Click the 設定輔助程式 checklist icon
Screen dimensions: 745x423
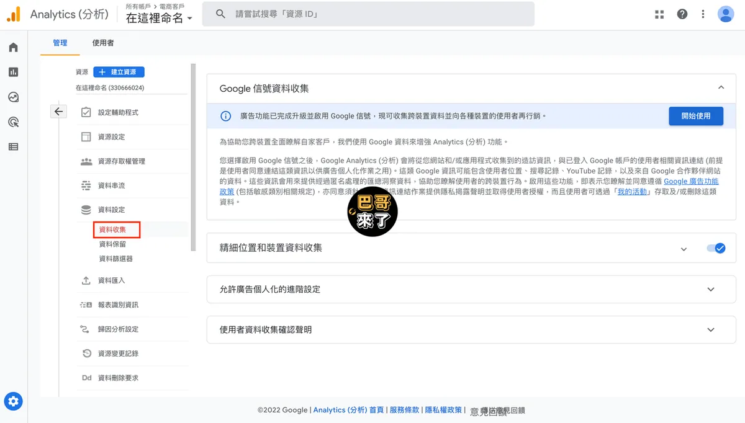tap(86, 112)
